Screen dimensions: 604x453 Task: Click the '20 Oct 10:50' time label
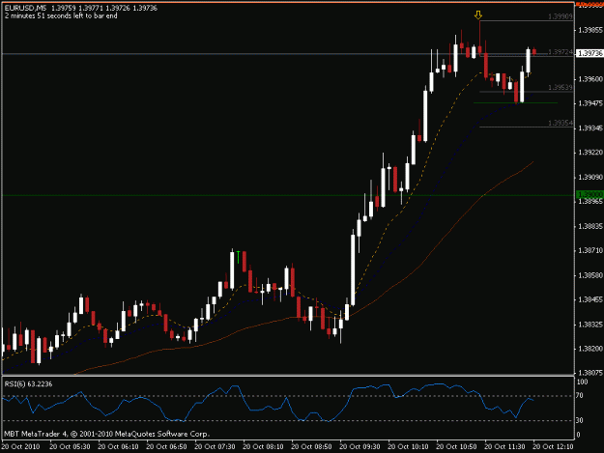456,446
